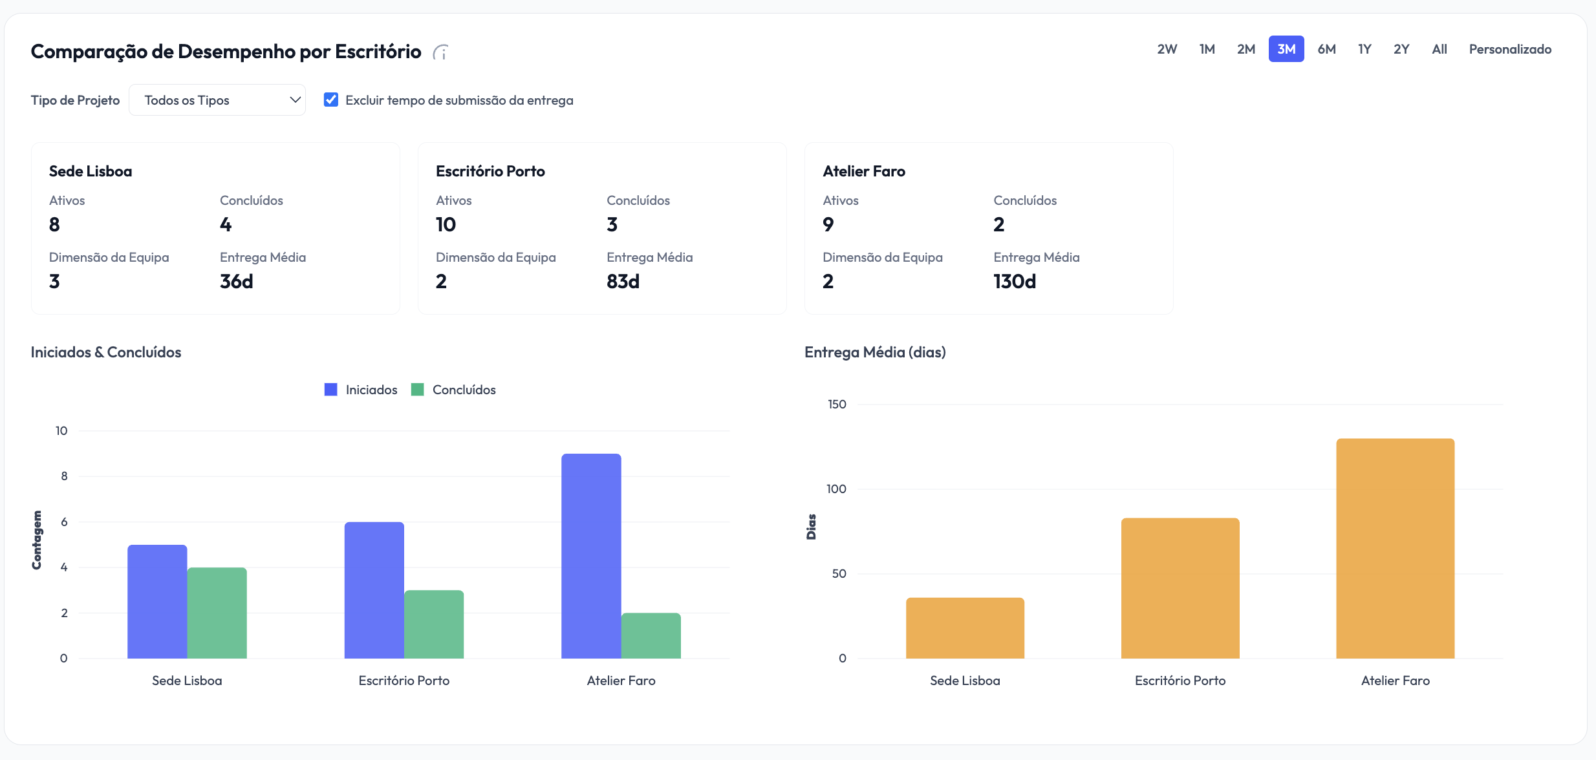Click the Sede Lisboa summary card
This screenshot has width=1596, height=760.
pyautogui.click(x=215, y=228)
